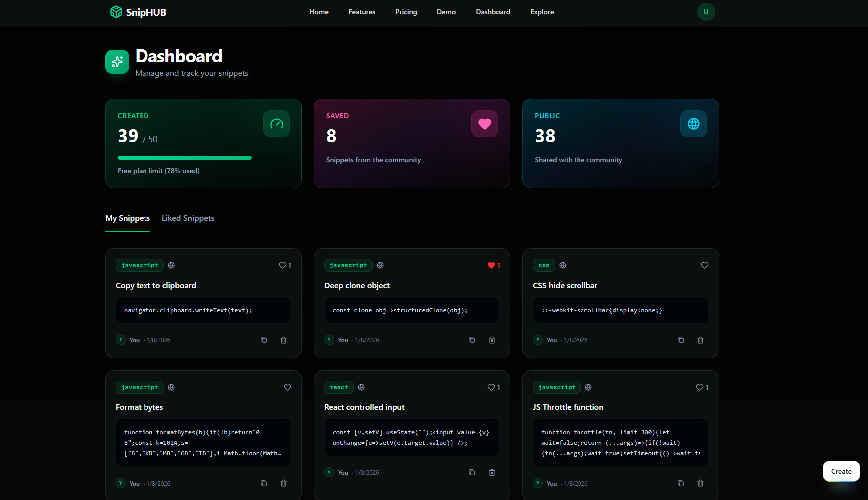This screenshot has width=868, height=500.
Task: Click the React controlled input code block
Action: click(412, 437)
